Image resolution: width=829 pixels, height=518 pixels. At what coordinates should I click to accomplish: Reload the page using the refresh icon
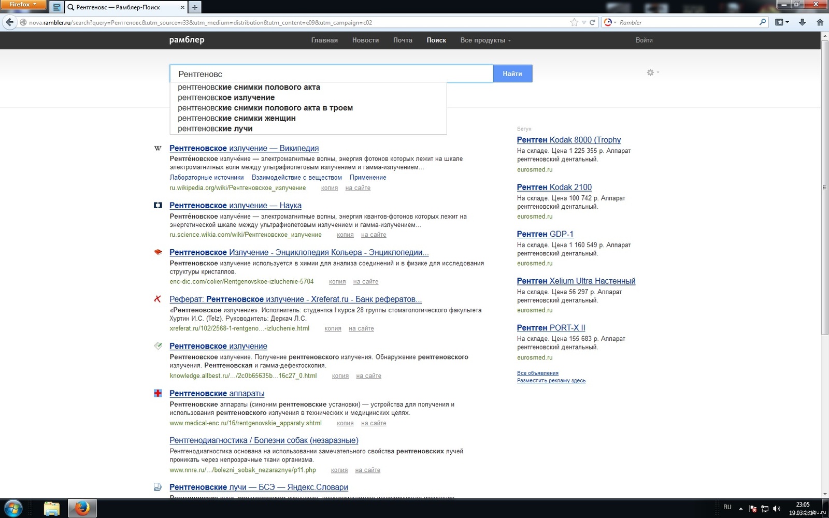click(x=592, y=22)
